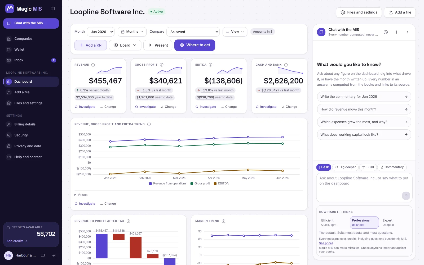
Task: Click the Cash and Bank info icon
Action: [x=286, y=65]
